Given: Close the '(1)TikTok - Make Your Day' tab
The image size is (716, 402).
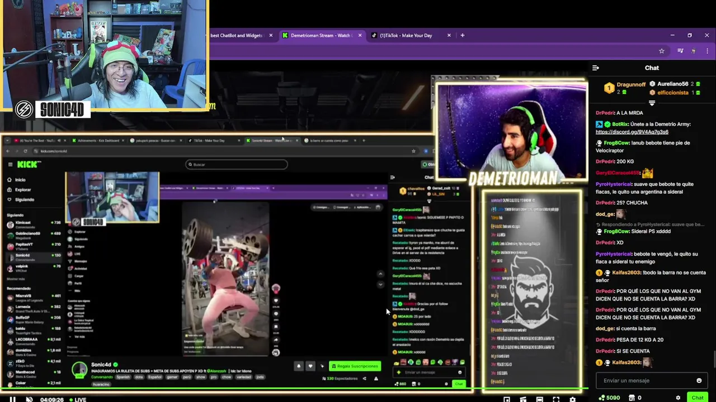Looking at the screenshot, I should click(x=449, y=35).
